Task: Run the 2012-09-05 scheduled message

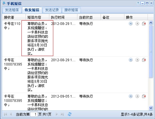Action: click(x=137, y=96)
